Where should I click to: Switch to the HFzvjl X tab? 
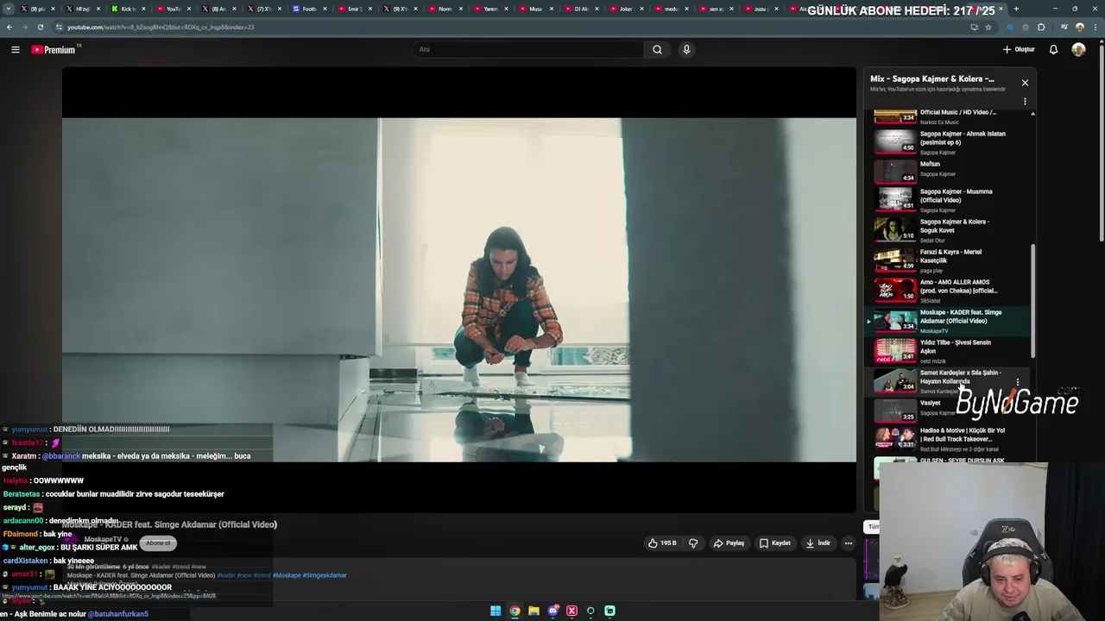tap(80, 9)
